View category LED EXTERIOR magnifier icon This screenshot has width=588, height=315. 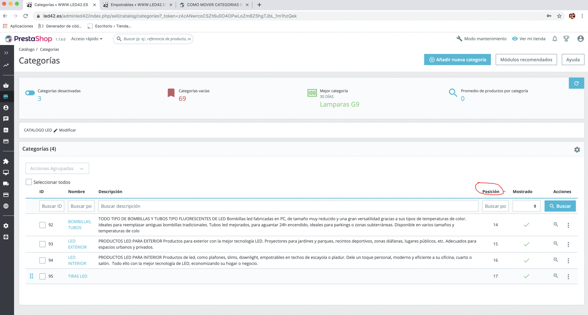click(556, 244)
